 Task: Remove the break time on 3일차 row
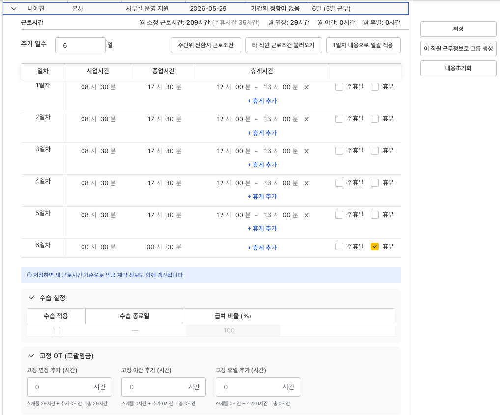pyautogui.click(x=306, y=151)
